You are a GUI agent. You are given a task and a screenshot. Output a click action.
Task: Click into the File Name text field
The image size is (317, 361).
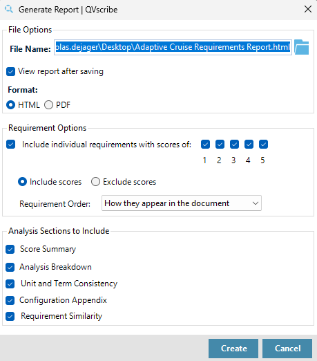point(173,47)
